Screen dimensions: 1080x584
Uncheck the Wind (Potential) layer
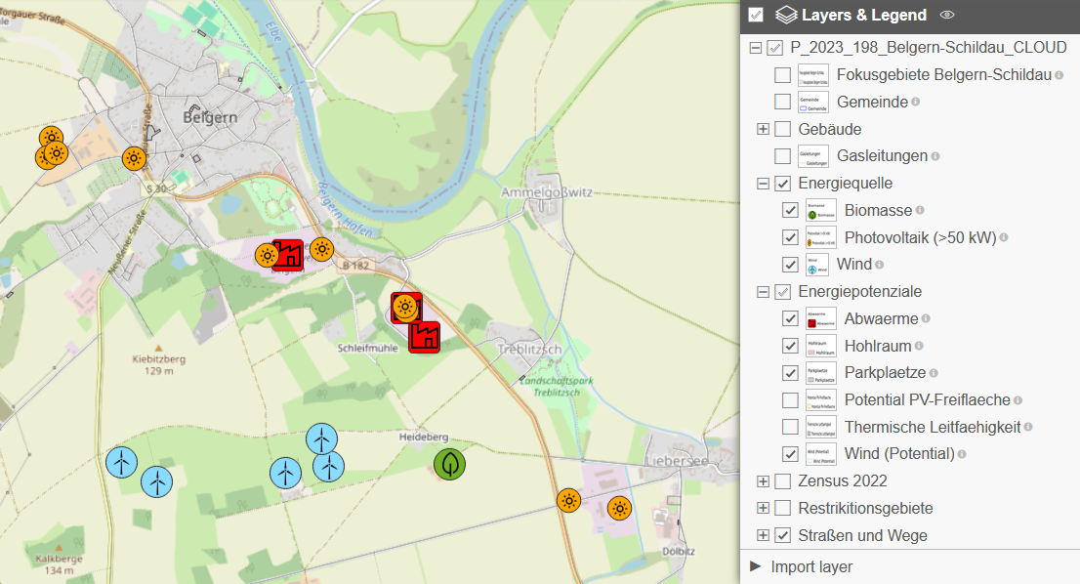[790, 454]
